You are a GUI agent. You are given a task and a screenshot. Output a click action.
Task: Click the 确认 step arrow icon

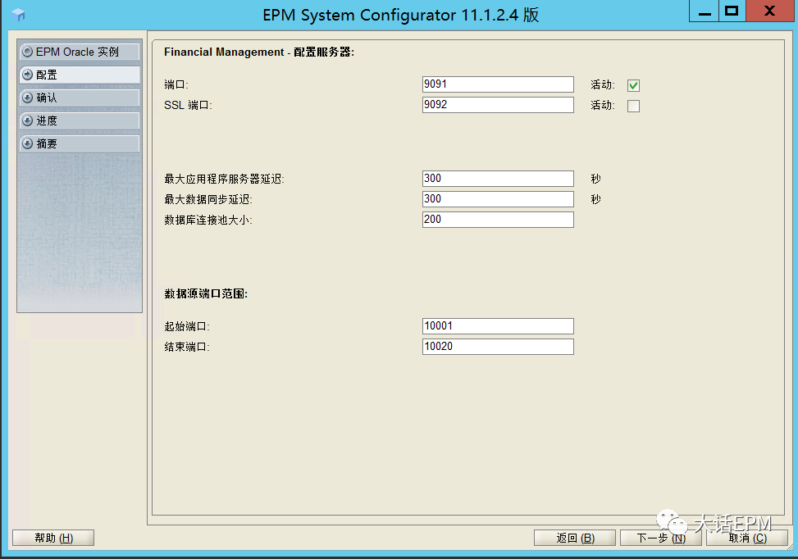[28, 98]
